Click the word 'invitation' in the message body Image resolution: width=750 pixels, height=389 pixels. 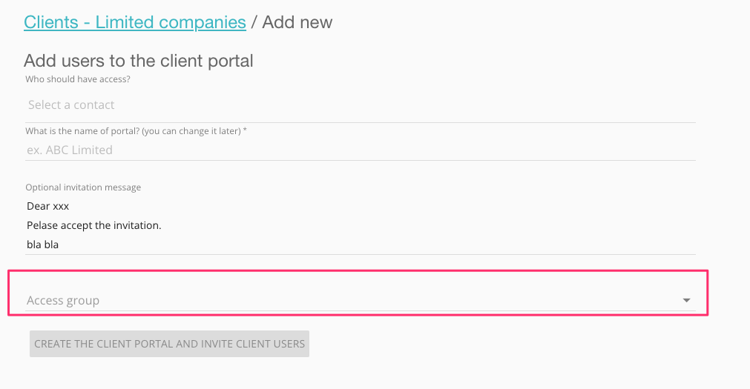pyautogui.click(x=136, y=225)
